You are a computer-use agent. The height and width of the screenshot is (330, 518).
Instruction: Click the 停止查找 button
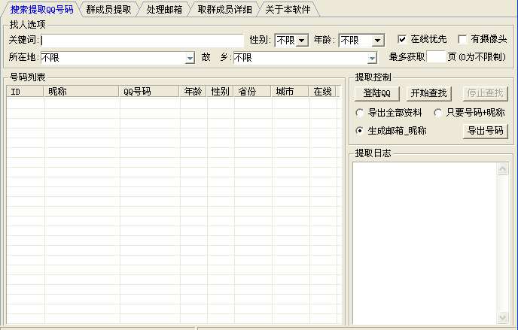pos(485,93)
